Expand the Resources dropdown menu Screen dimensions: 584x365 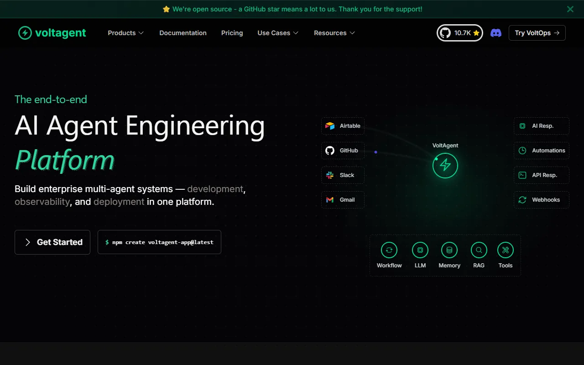pyautogui.click(x=334, y=33)
